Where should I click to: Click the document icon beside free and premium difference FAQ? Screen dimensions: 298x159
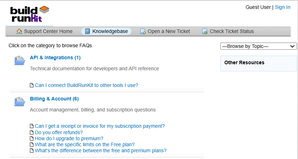click(x=32, y=150)
